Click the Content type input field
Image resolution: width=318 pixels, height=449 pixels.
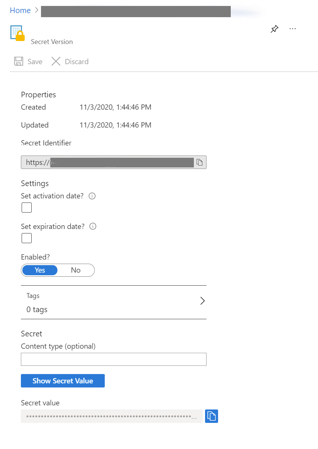[113, 359]
